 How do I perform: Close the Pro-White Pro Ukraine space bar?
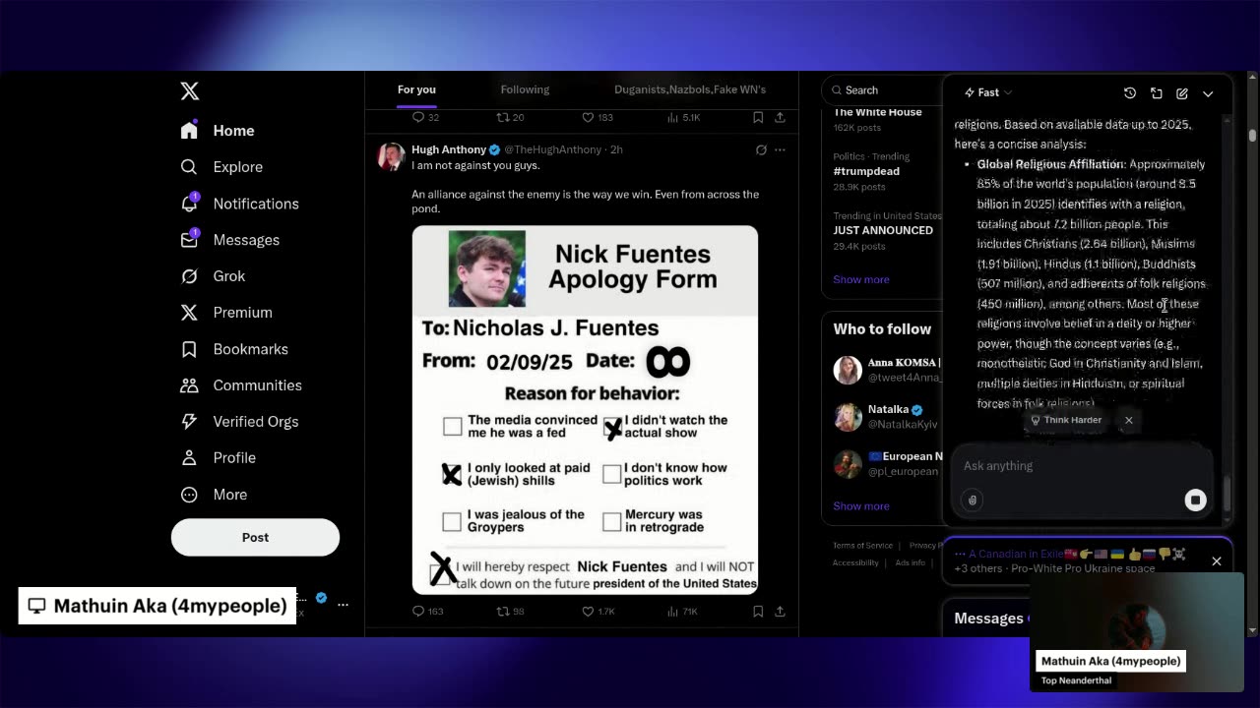point(1217,560)
